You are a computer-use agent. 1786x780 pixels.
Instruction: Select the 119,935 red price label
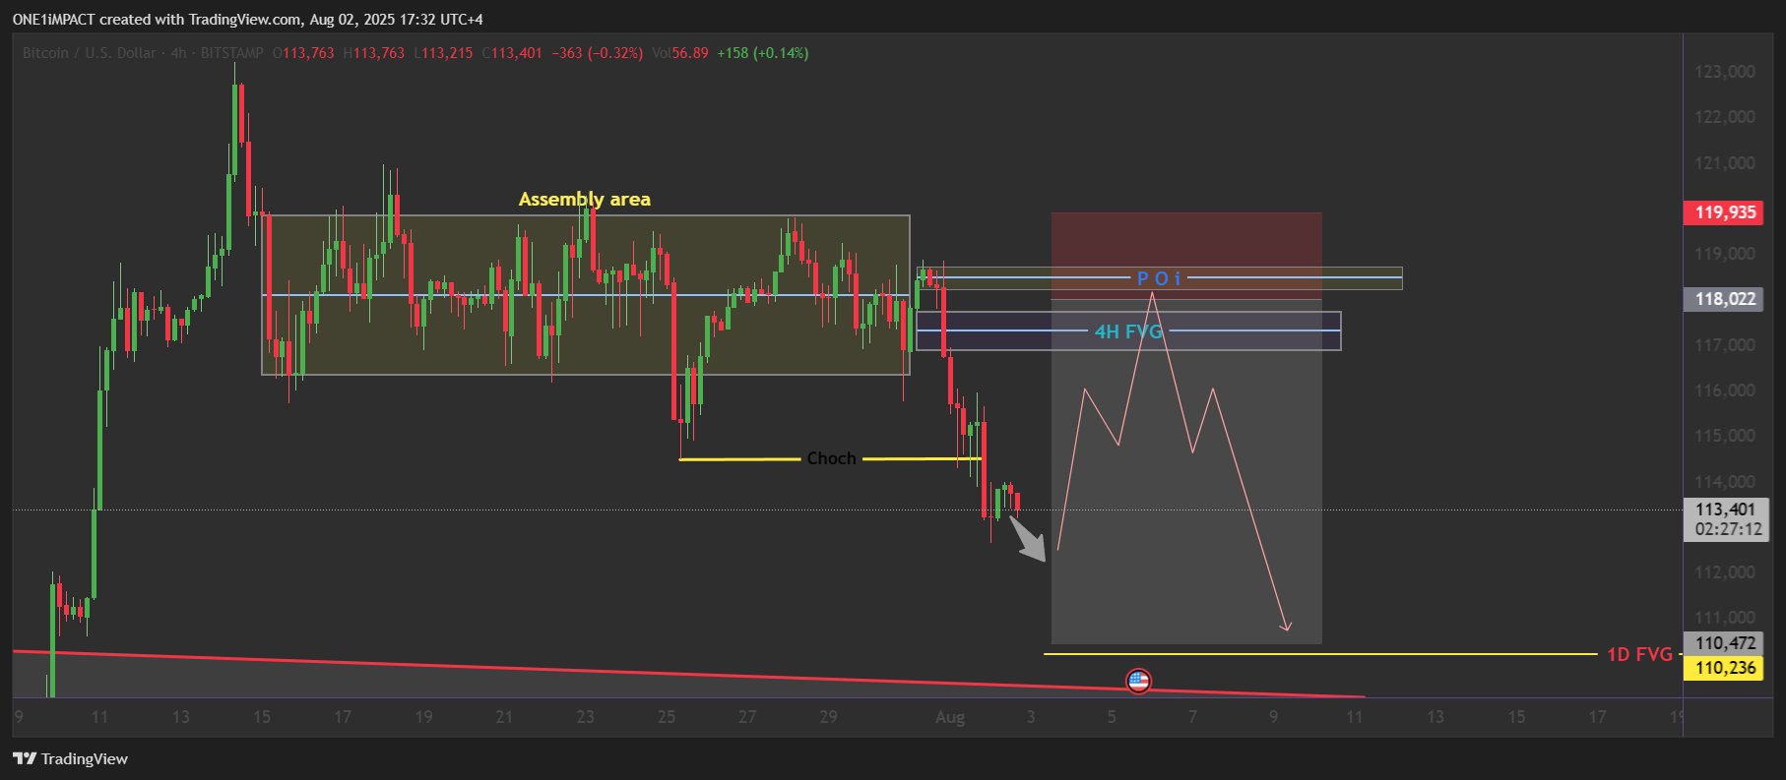pyautogui.click(x=1725, y=212)
